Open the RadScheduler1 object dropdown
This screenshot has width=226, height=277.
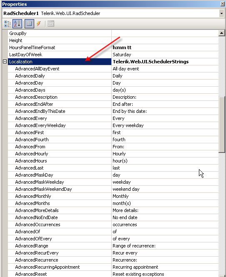pyautogui.click(x=221, y=13)
